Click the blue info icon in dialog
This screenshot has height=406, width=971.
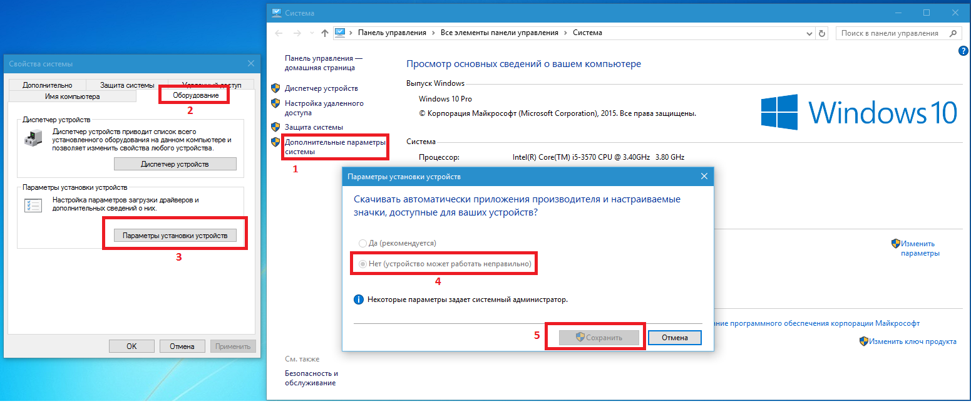359,300
